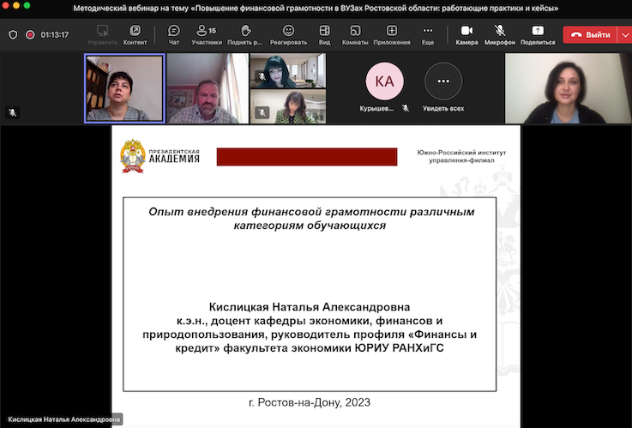Image resolution: width=632 pixels, height=428 pixels.
Task: Select the highlighted active speaker thumbnail
Action: (x=124, y=88)
